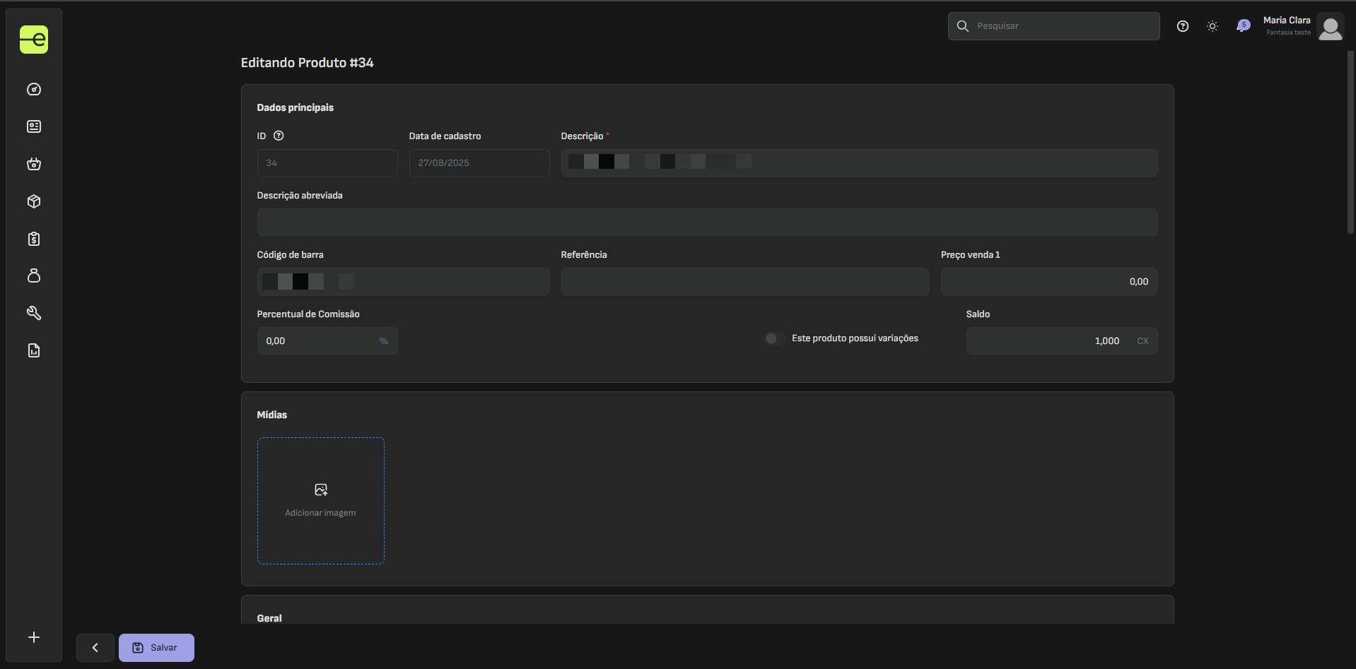Expand the sidebar plus button
The height and width of the screenshot is (669, 1356).
click(34, 637)
